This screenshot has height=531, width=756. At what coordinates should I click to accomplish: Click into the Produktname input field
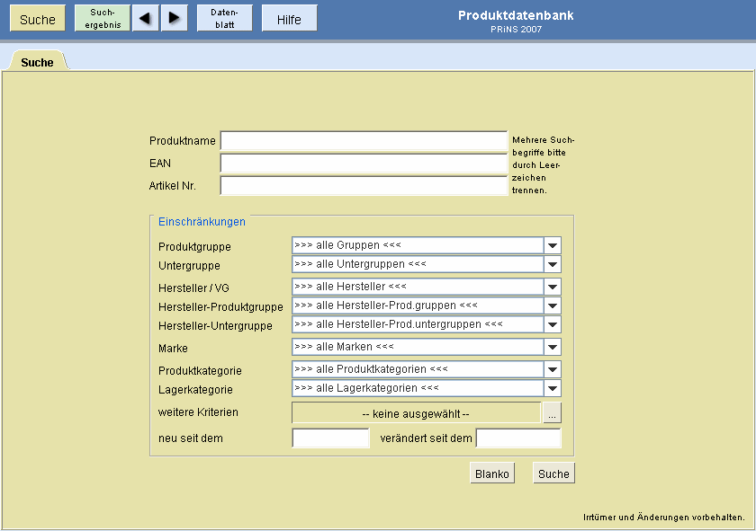(364, 141)
